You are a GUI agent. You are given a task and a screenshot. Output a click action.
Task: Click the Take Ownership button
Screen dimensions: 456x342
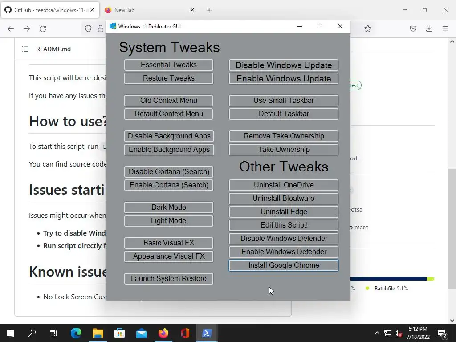[284, 150]
